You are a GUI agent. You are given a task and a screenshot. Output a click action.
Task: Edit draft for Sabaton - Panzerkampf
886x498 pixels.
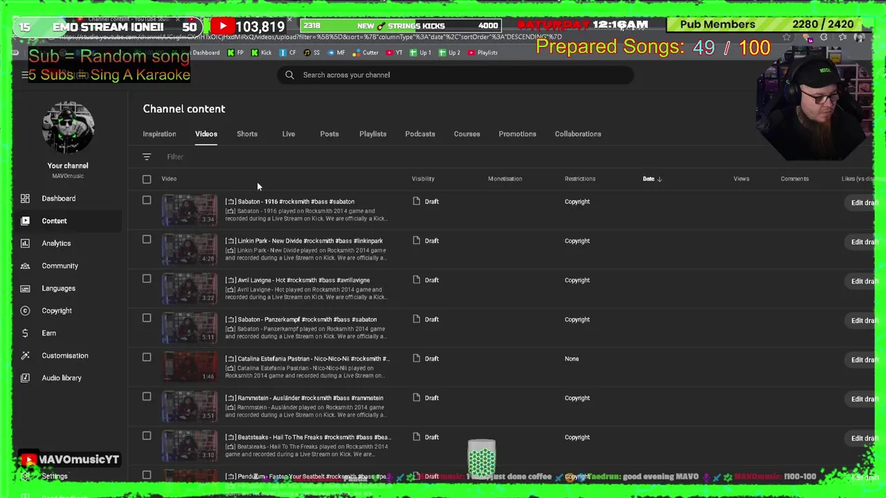coord(862,321)
